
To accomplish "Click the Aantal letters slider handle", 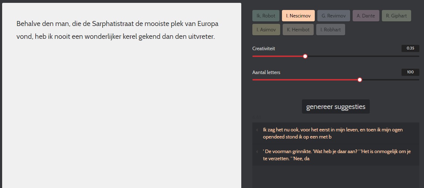I will point(360,80).
